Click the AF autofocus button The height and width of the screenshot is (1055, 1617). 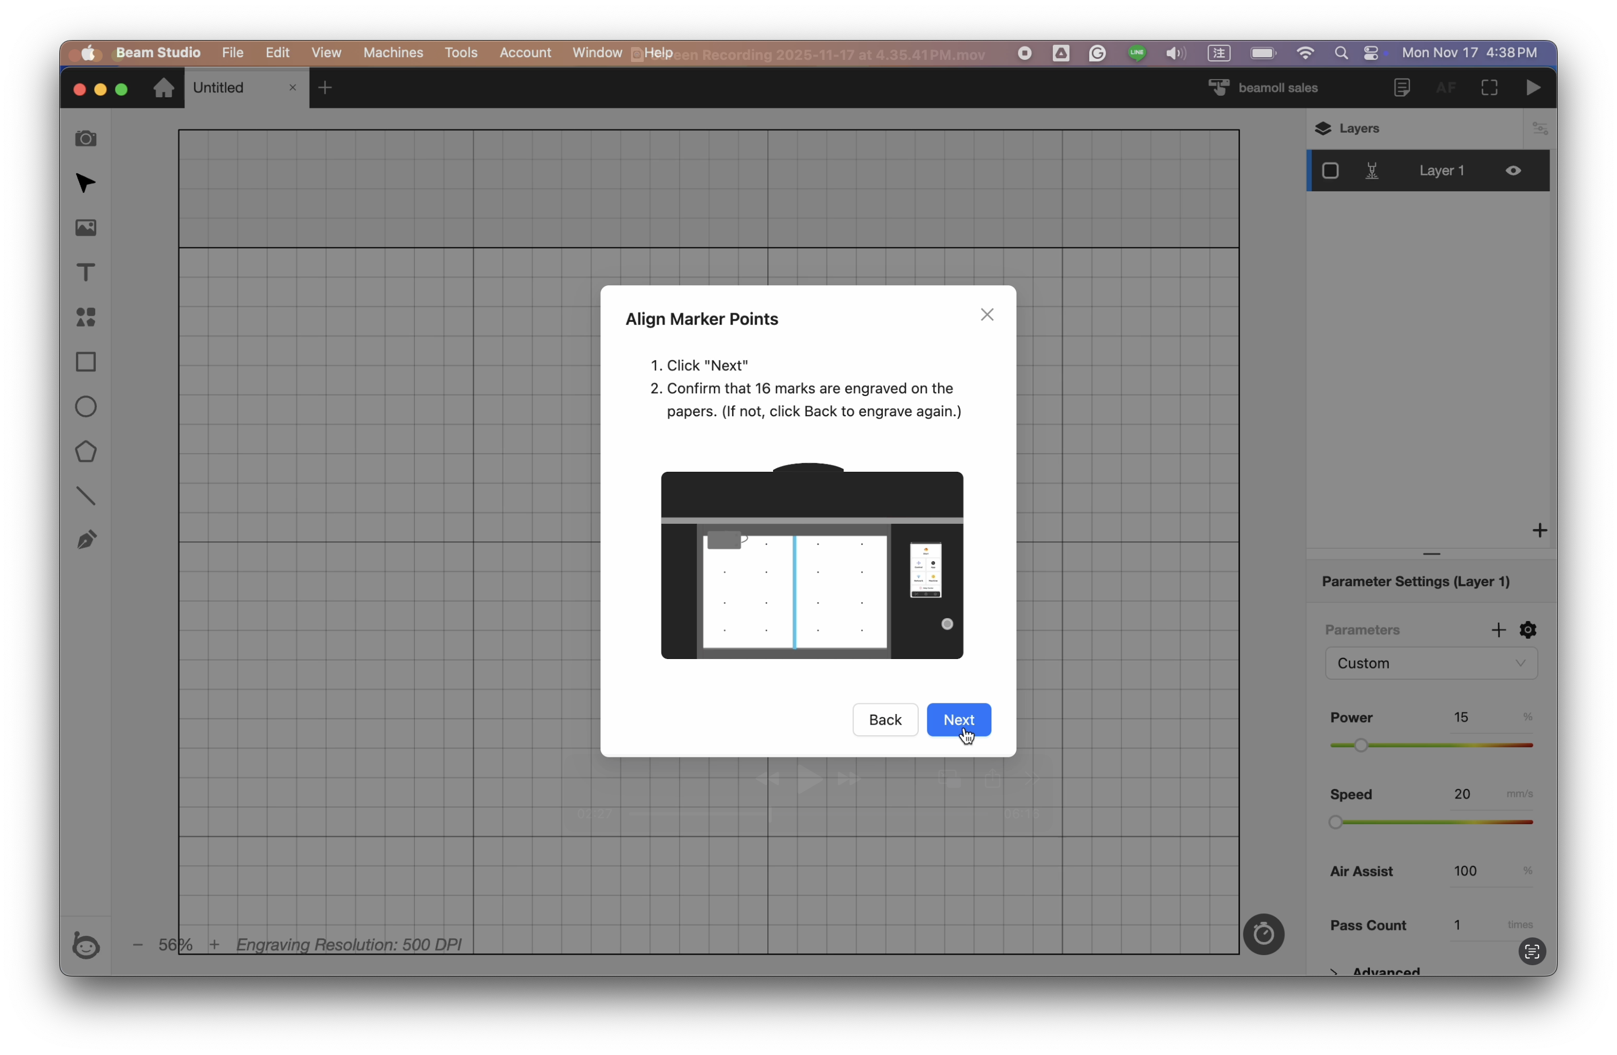(1446, 88)
